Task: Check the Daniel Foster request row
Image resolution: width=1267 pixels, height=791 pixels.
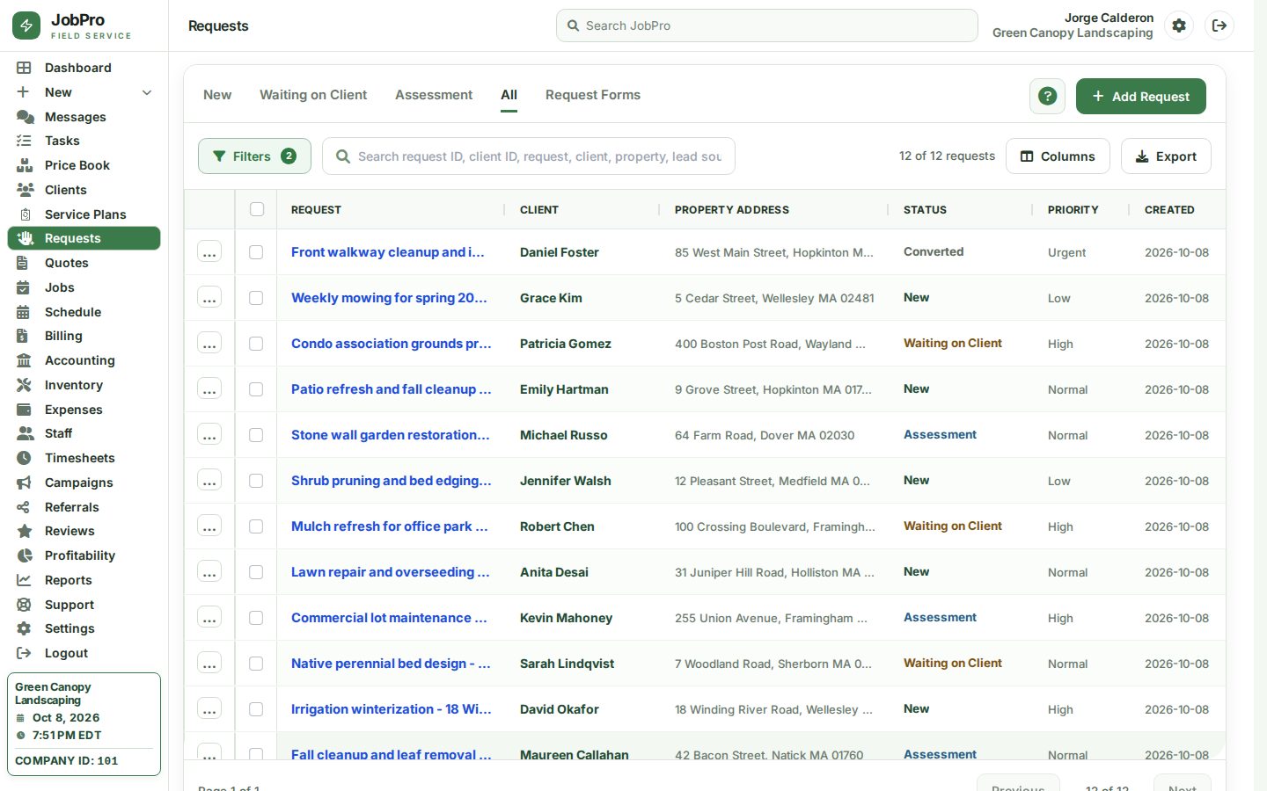Action: tap(256, 252)
